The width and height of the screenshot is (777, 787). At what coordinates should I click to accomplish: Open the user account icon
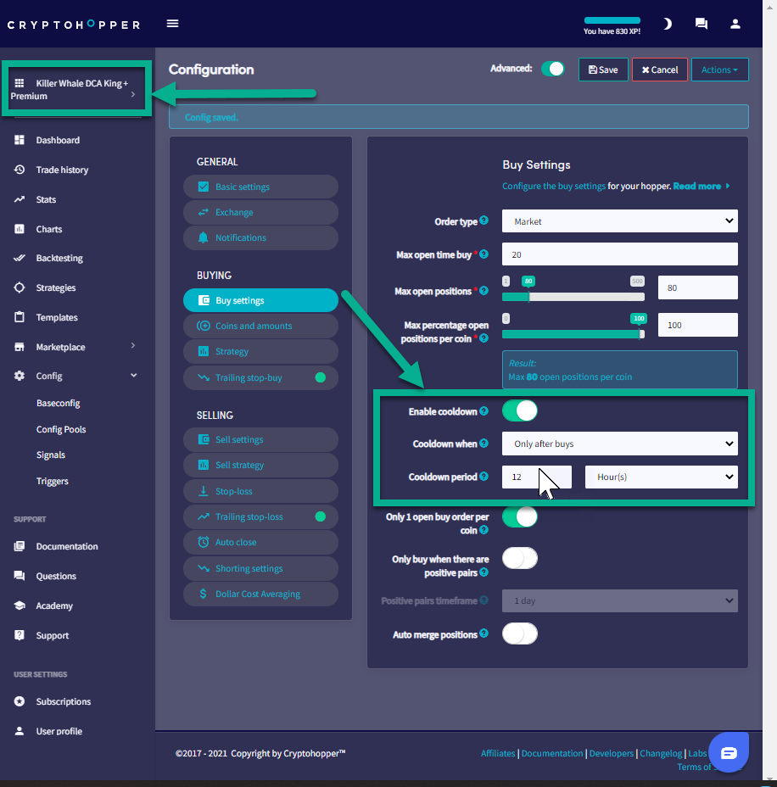click(735, 24)
